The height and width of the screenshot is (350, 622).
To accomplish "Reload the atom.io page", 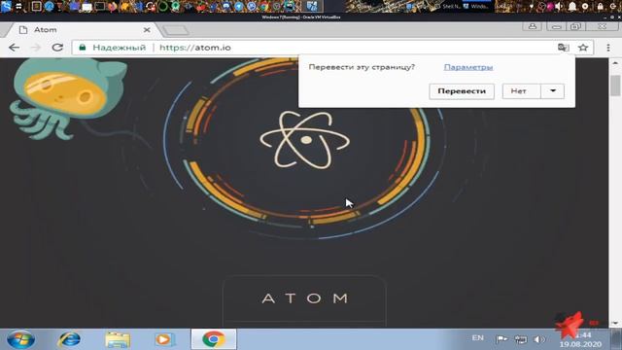I will tap(57, 48).
